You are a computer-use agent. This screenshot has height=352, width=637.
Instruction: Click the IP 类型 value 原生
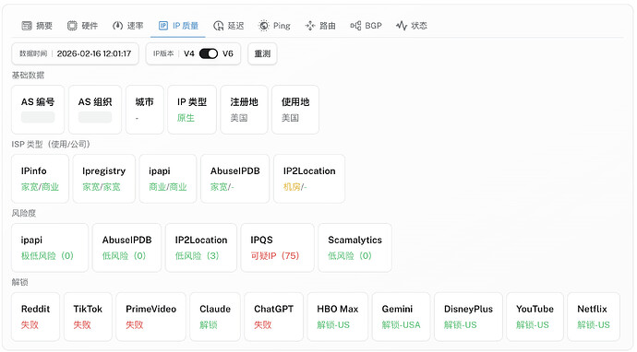pyautogui.click(x=186, y=118)
